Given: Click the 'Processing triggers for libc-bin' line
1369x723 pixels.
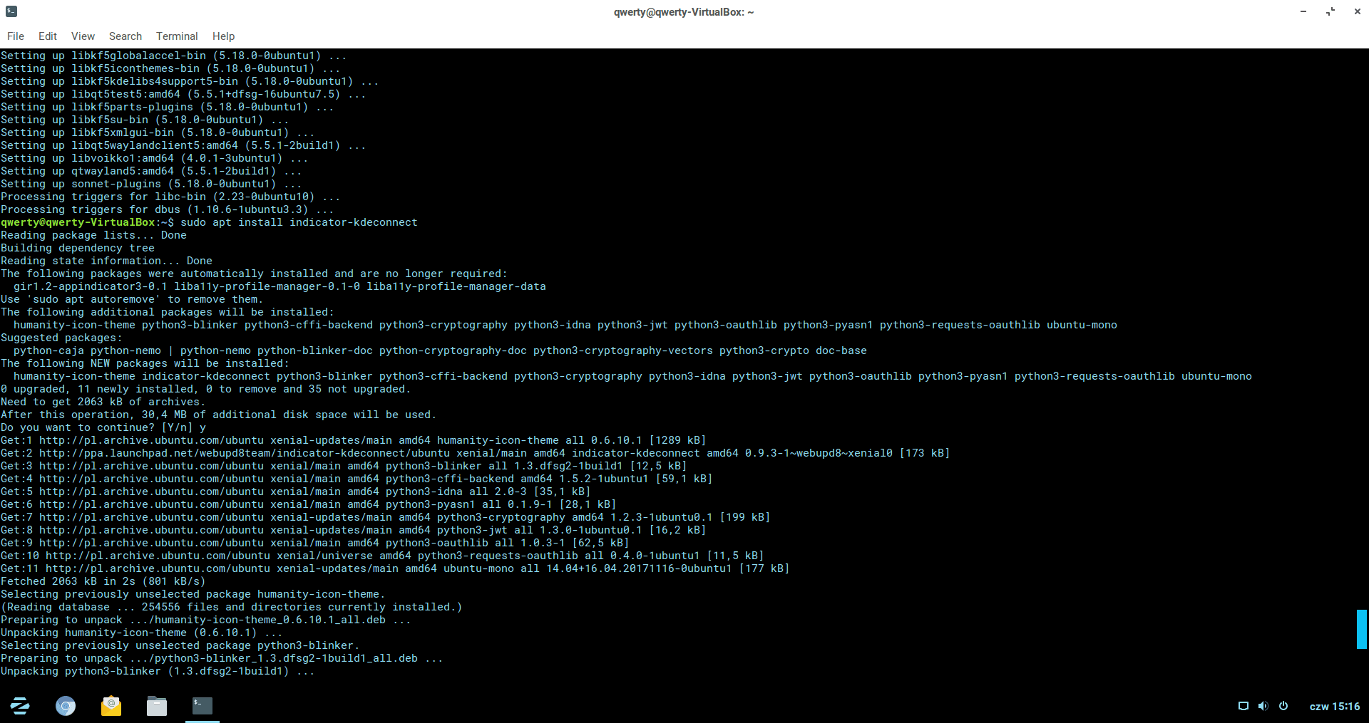Looking at the screenshot, I should pos(170,197).
